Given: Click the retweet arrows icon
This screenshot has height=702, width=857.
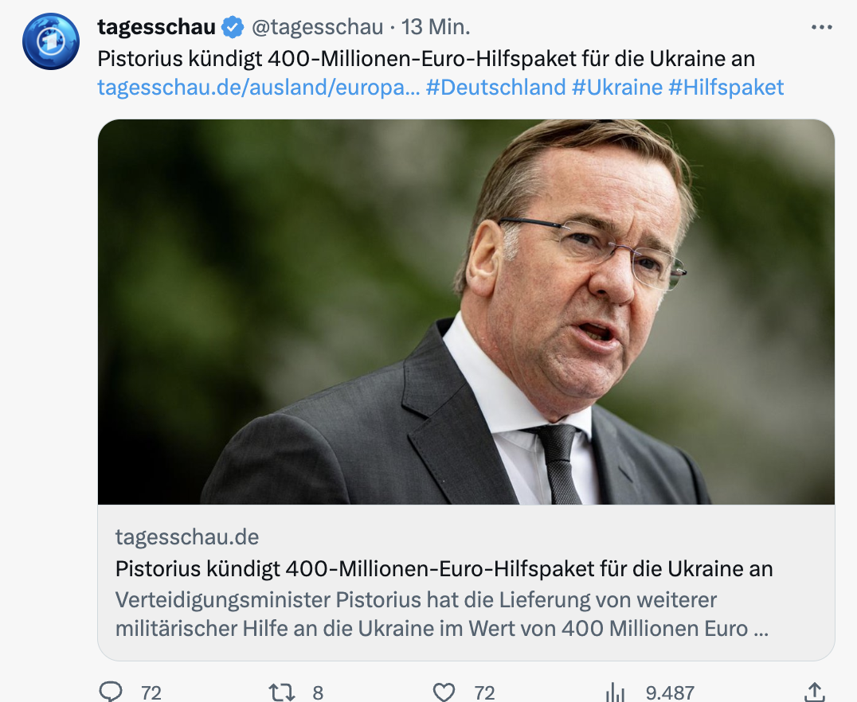Looking at the screenshot, I should (x=283, y=692).
